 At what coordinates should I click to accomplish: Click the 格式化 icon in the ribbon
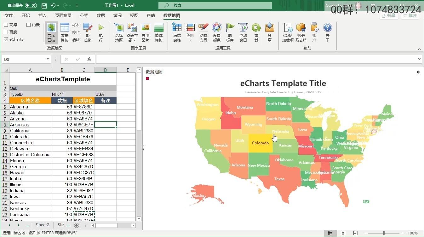(x=88, y=32)
